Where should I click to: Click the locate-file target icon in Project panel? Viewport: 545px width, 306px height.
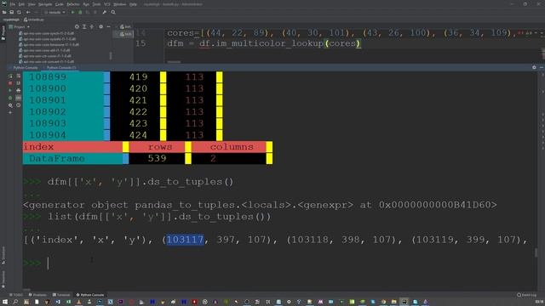click(77, 26)
